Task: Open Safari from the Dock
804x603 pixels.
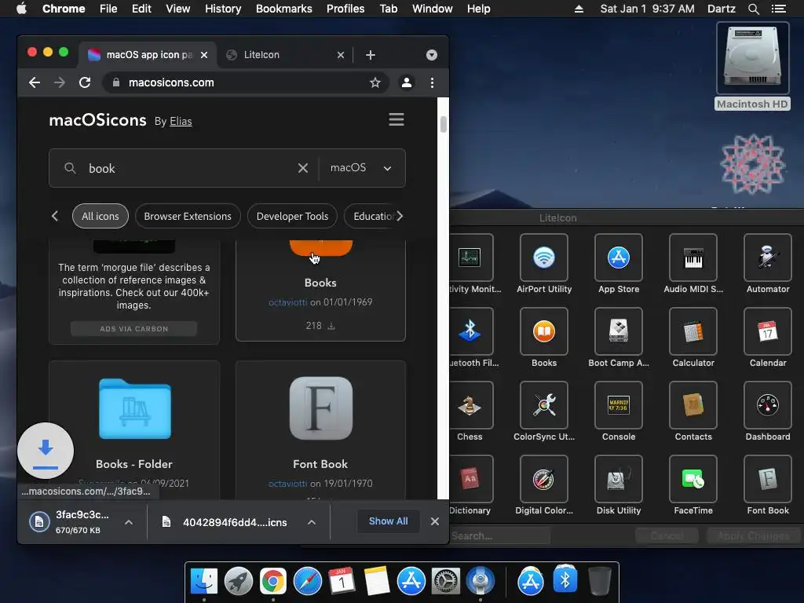Action: [x=307, y=582]
